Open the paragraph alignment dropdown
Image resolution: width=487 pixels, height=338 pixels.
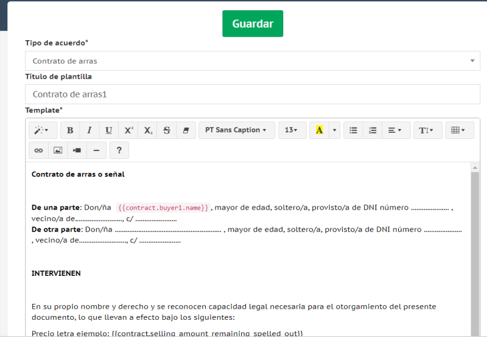click(x=396, y=130)
